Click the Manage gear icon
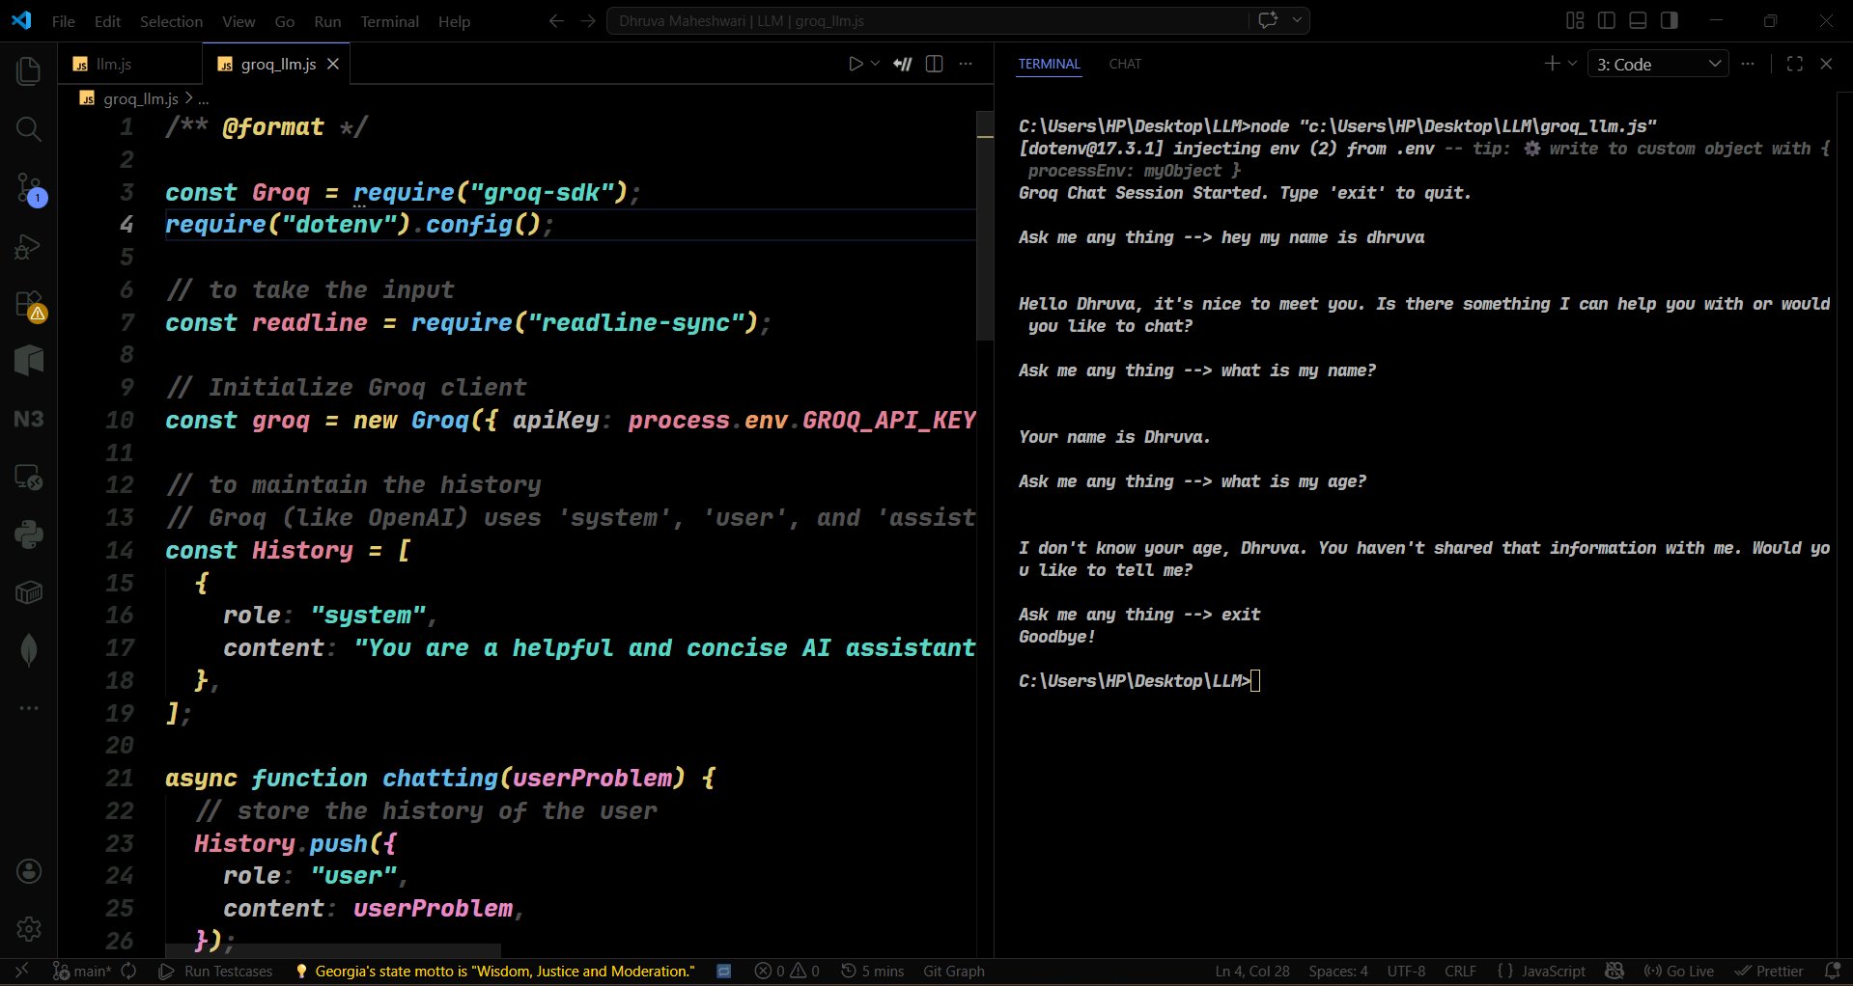 (x=29, y=928)
